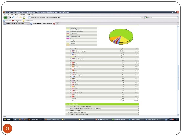Viewport: 182px width, 137px height.
Task: Click the search magnifier icon
Action: click(x=177, y=18)
